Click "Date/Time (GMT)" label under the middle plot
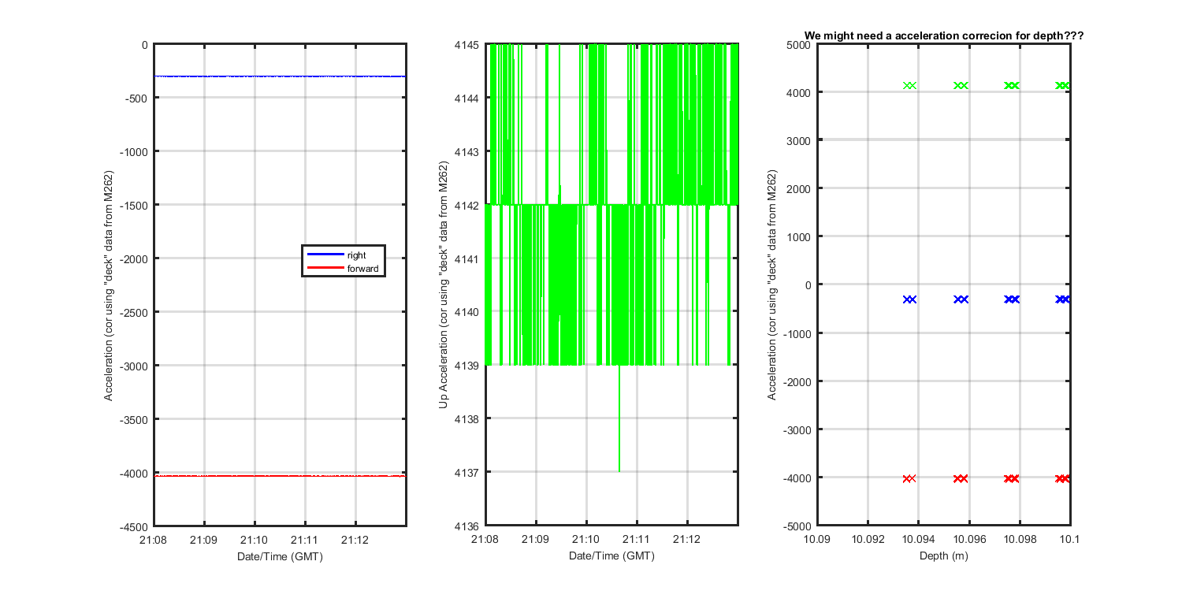Image resolution: width=1182 pixels, height=591 pixels. (x=611, y=556)
